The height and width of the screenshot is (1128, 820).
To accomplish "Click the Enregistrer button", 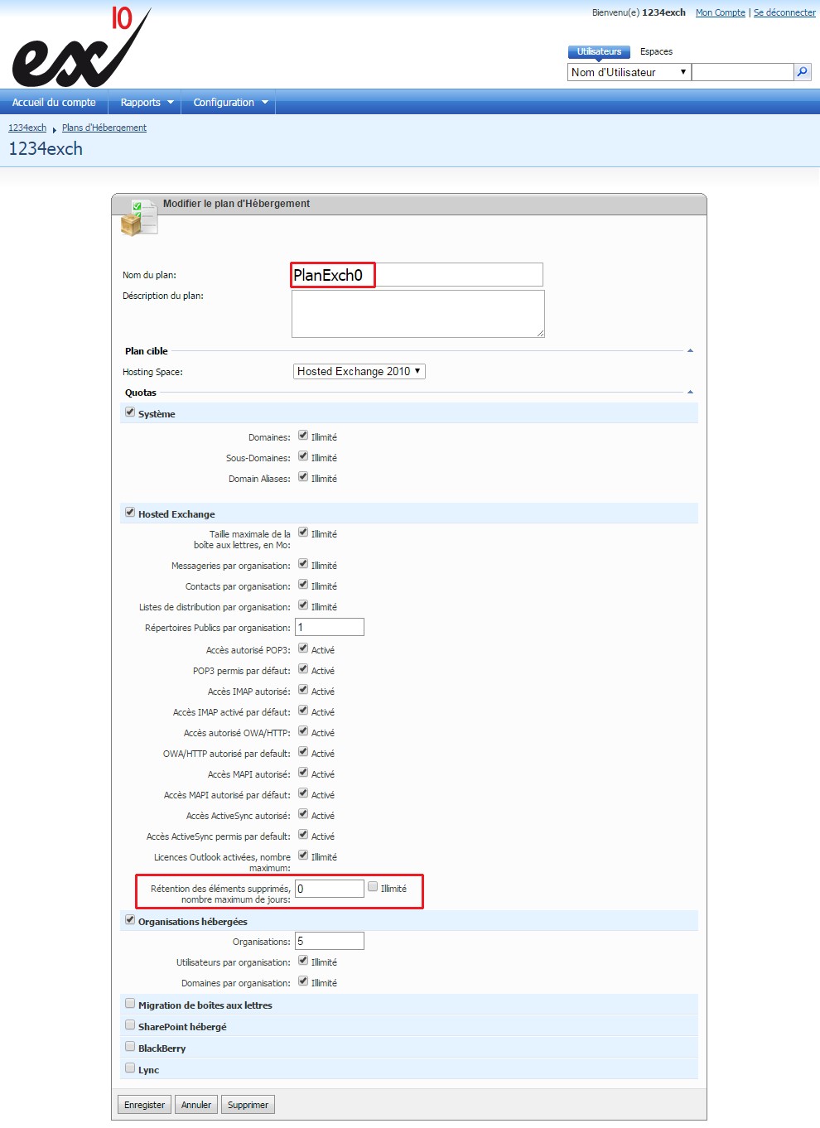I will click(144, 1105).
